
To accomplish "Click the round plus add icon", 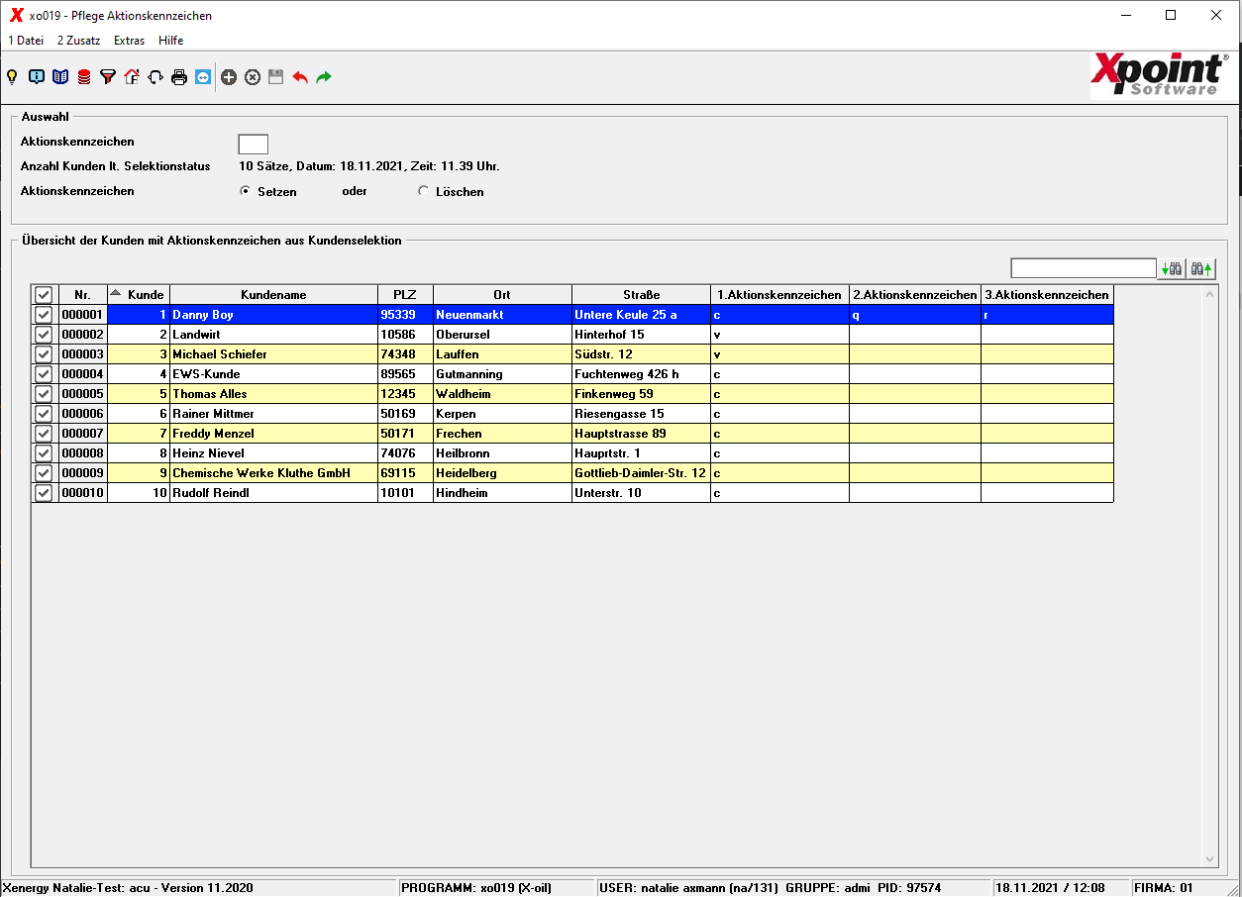I will [x=229, y=76].
